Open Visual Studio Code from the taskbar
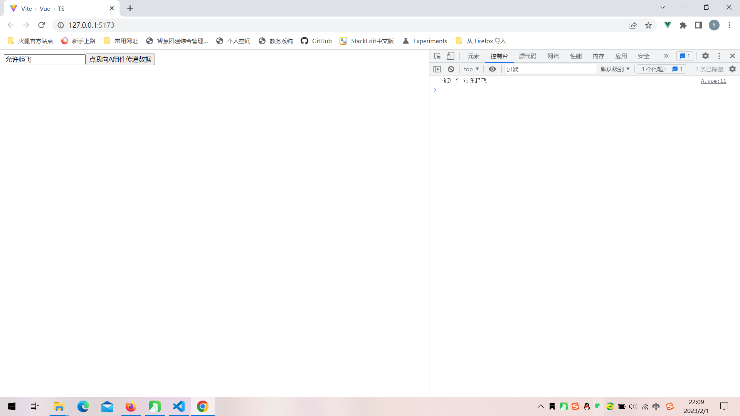Viewport: 740px width, 416px height. (179, 407)
